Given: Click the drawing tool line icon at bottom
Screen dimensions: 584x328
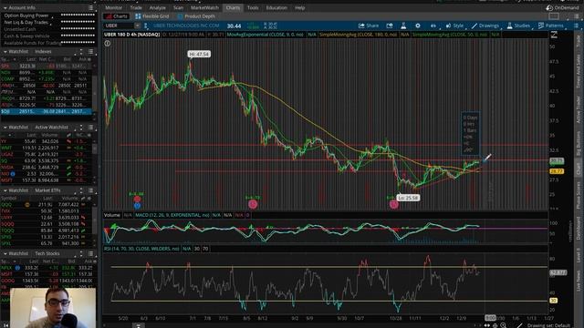Looking at the screenshot, I should point(519,325).
